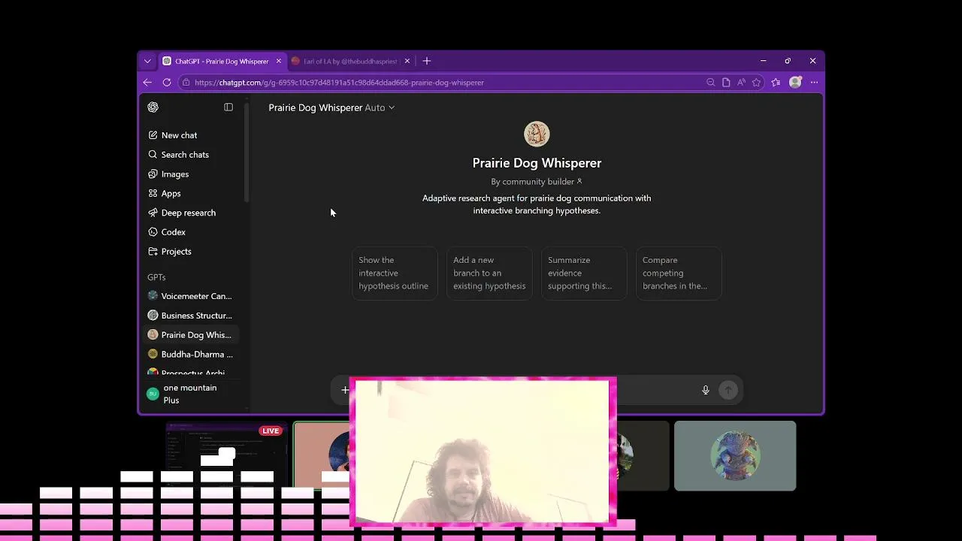Select the Prairie Dog Whis... GPT entry
This screenshot has height=541, width=962.
click(192, 335)
